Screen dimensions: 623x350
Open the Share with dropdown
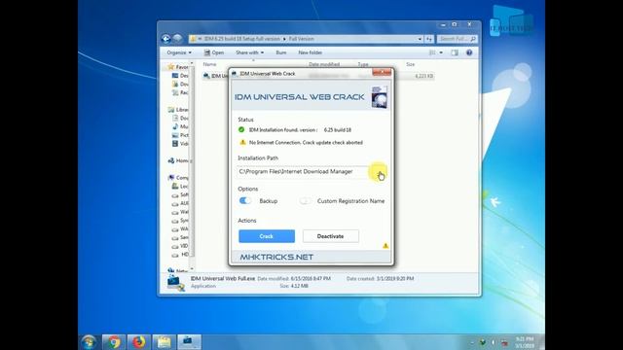[x=249, y=52]
